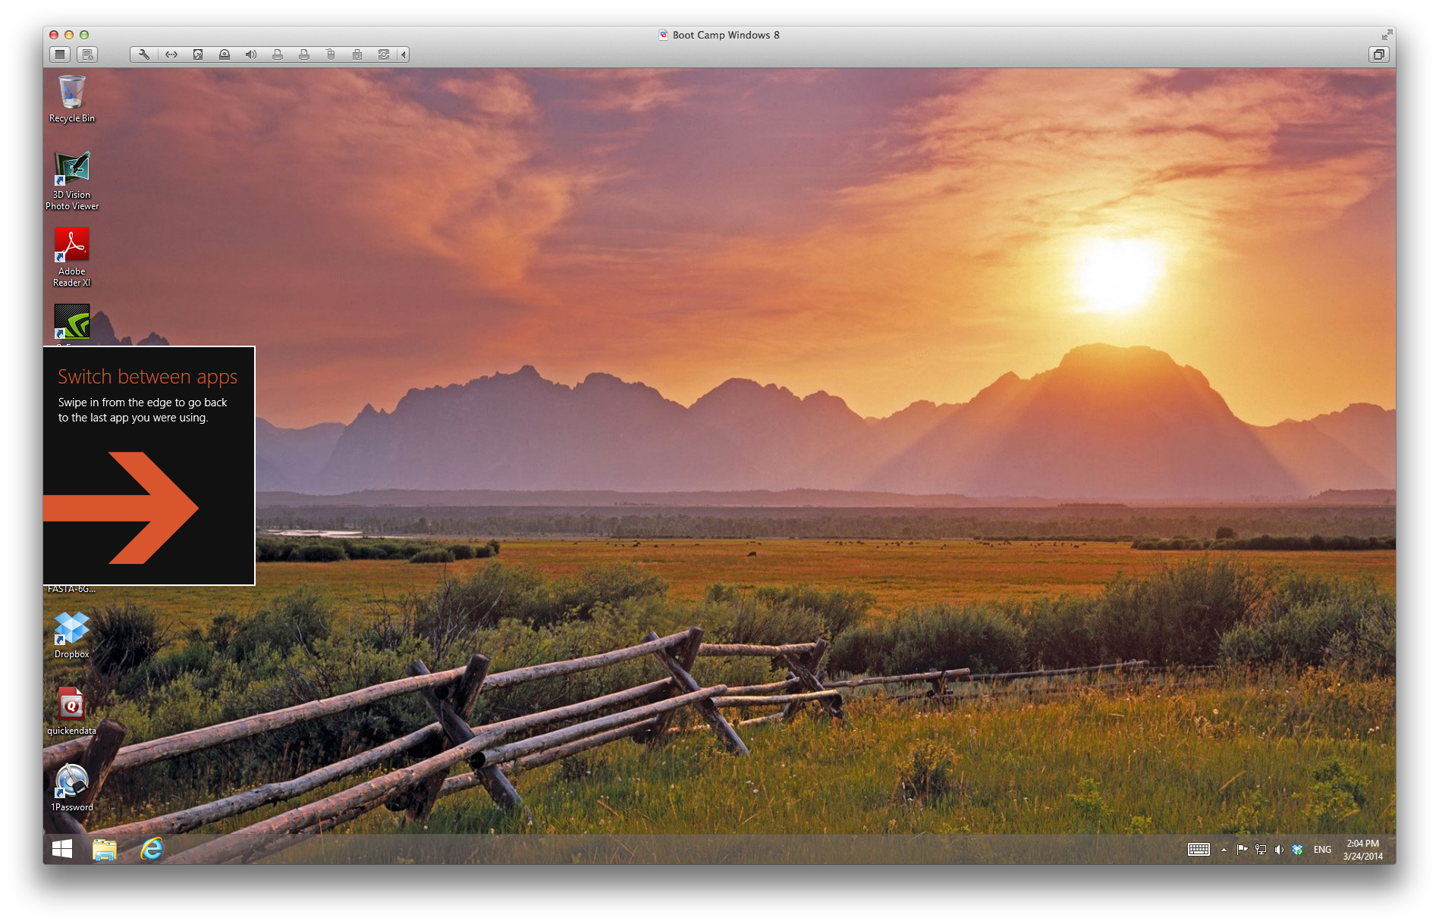Select the 3D Vision Photo Viewer shortcut
1439x924 pixels.
[72, 180]
